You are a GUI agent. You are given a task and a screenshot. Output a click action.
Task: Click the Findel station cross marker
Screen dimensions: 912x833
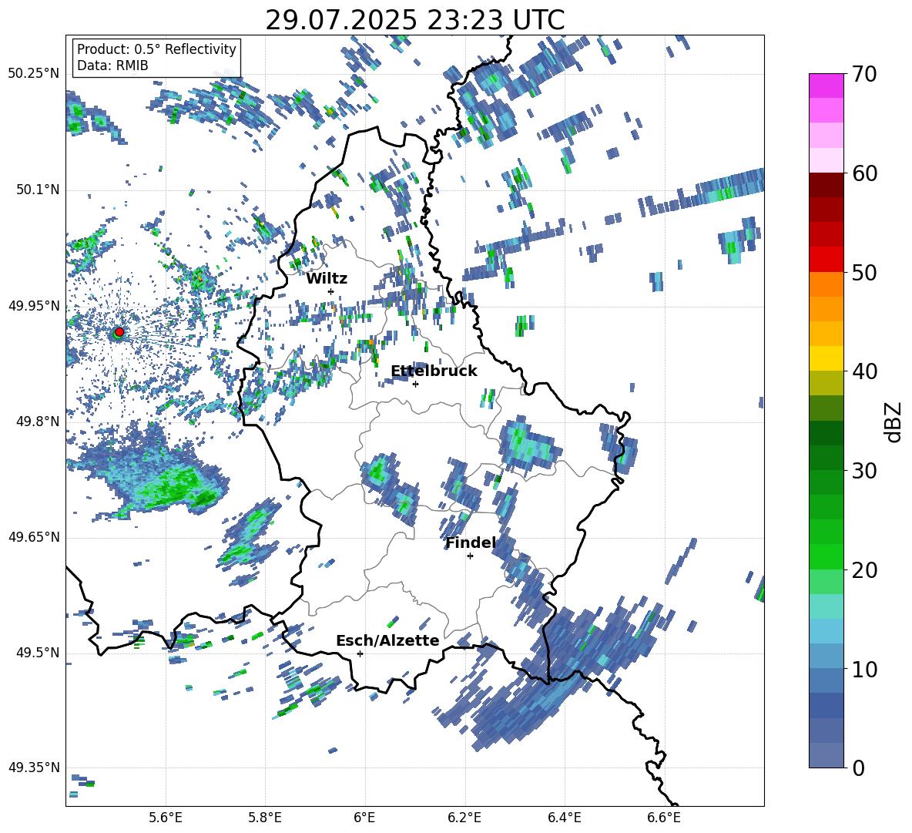(x=470, y=556)
